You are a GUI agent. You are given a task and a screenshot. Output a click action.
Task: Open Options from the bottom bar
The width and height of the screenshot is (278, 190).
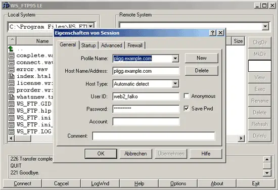pos(178,183)
